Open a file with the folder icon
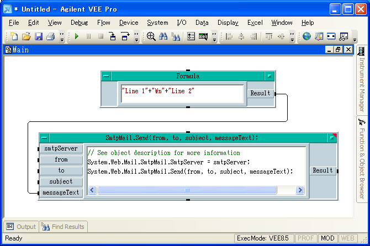Viewport: 370px width, 246px height. [26, 36]
